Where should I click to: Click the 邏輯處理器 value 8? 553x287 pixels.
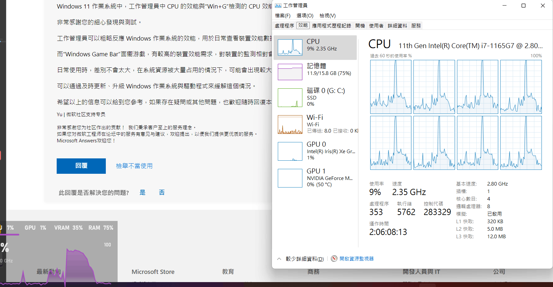[x=488, y=206]
